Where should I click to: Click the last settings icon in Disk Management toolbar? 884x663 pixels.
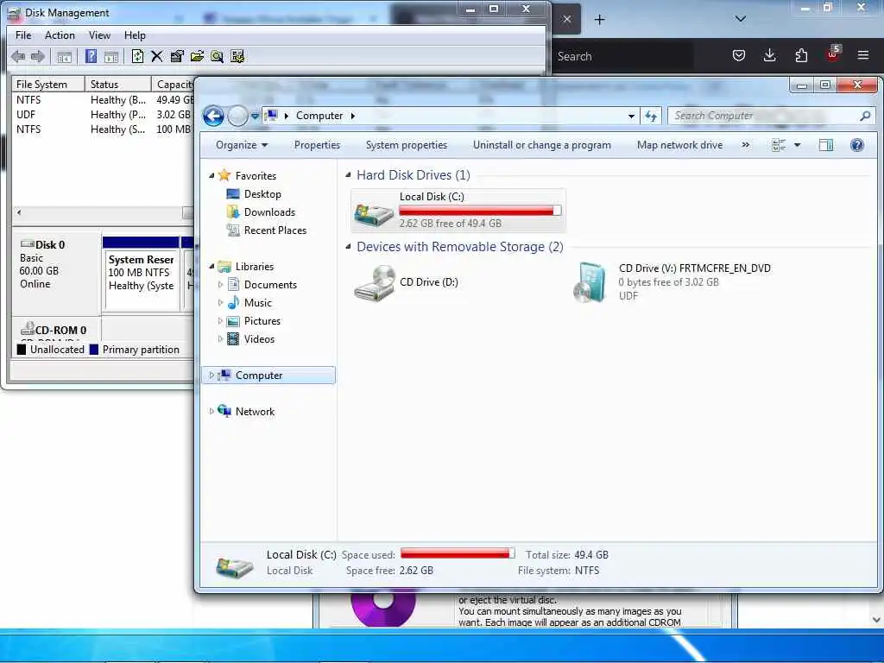click(237, 56)
